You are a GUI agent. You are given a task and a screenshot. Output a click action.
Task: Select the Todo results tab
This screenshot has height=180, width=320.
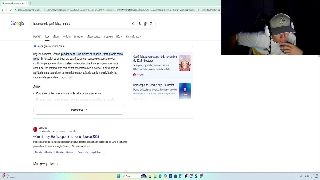47,37
